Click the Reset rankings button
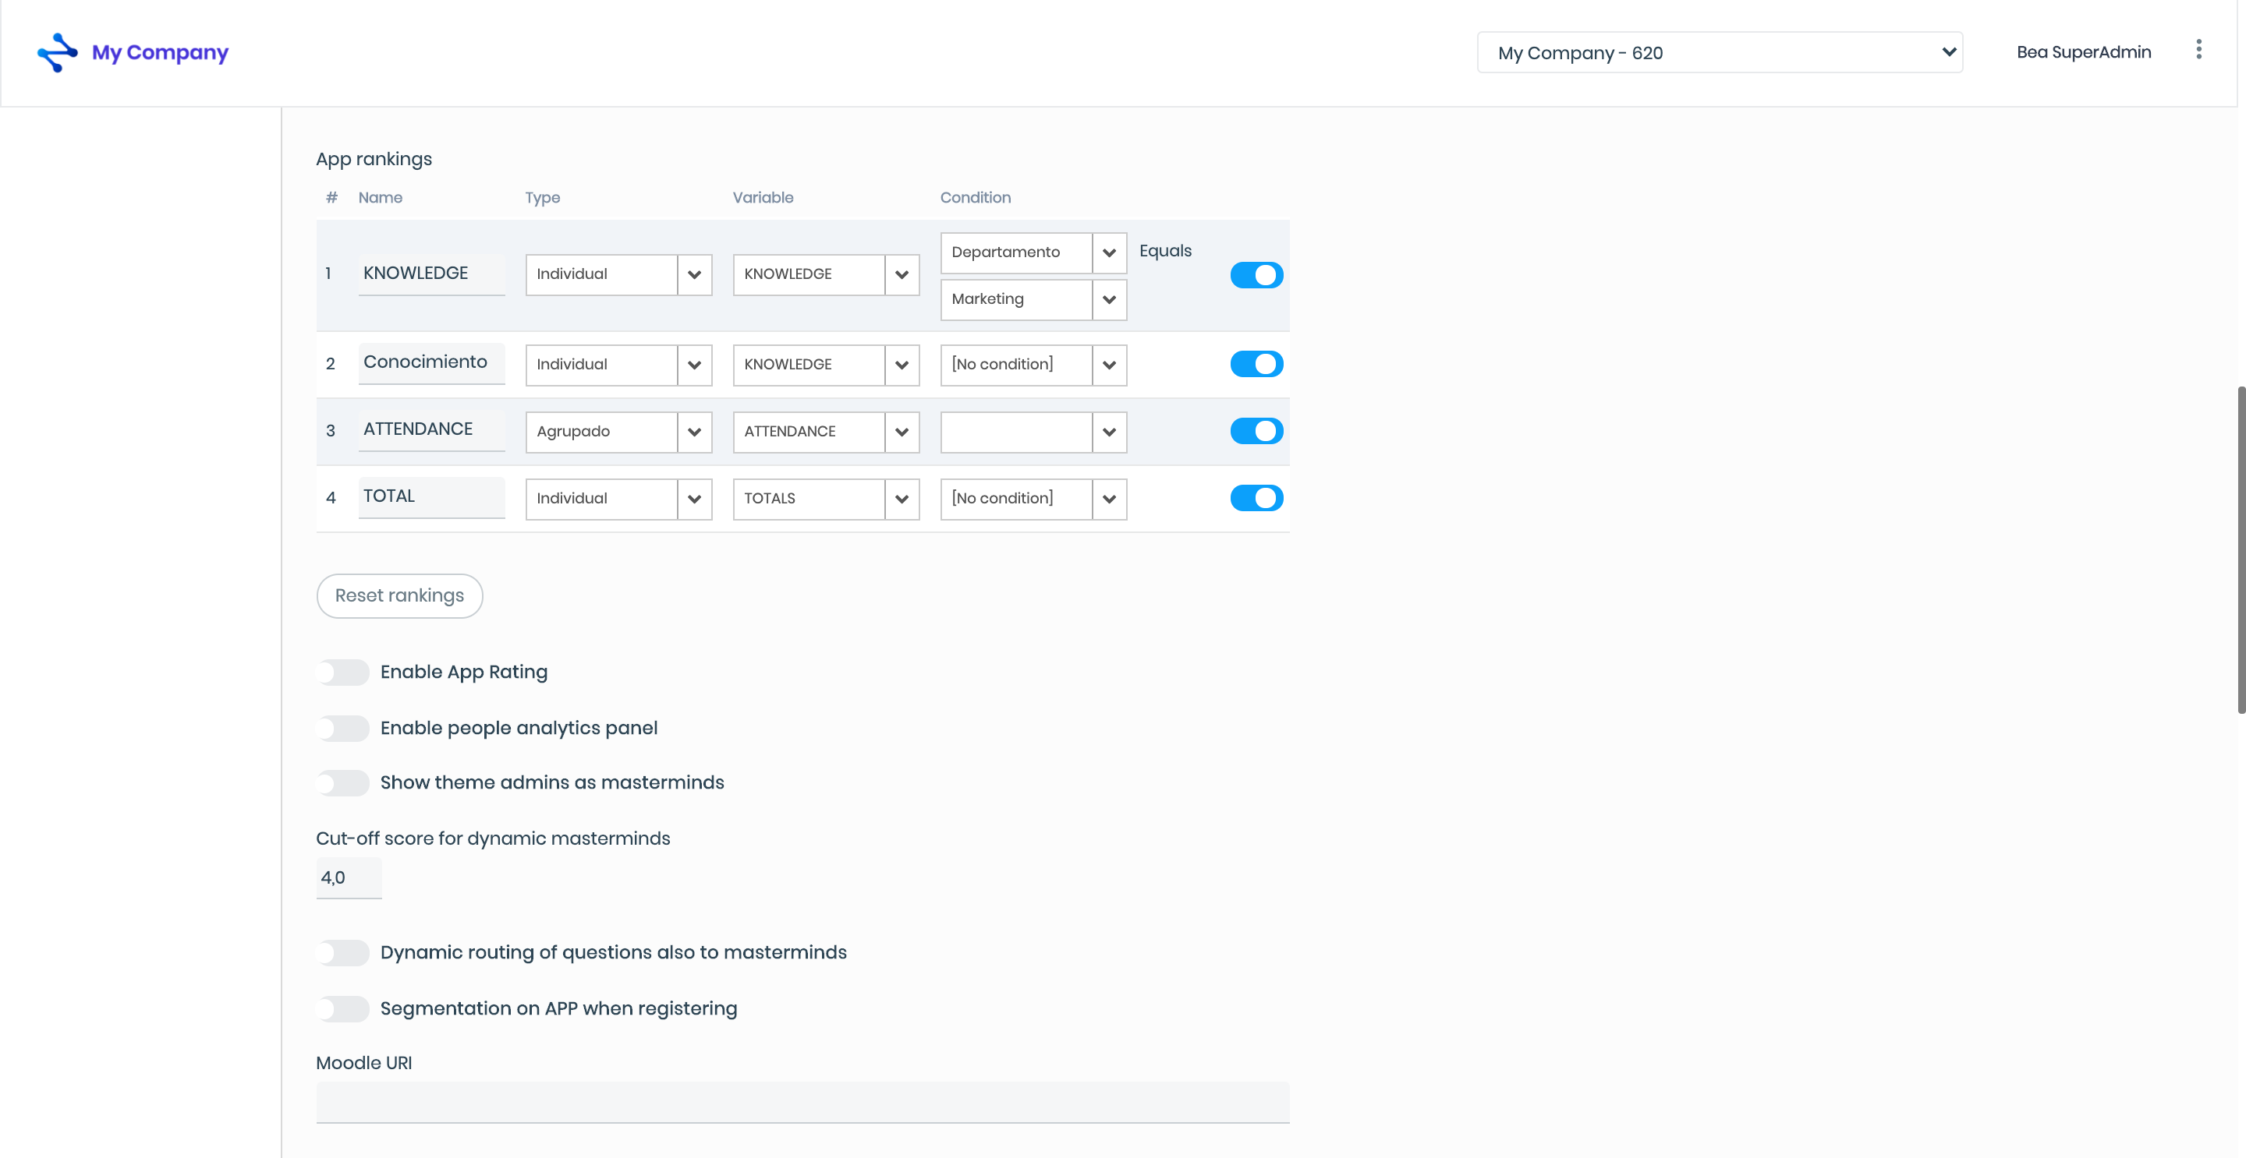This screenshot has width=2246, height=1158. tap(399, 596)
